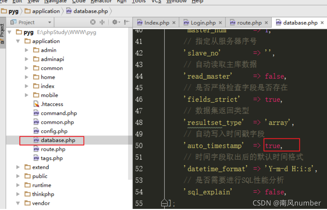The image size is (327, 210).
Task: Expand the admin folder
Action: (x=27, y=50)
